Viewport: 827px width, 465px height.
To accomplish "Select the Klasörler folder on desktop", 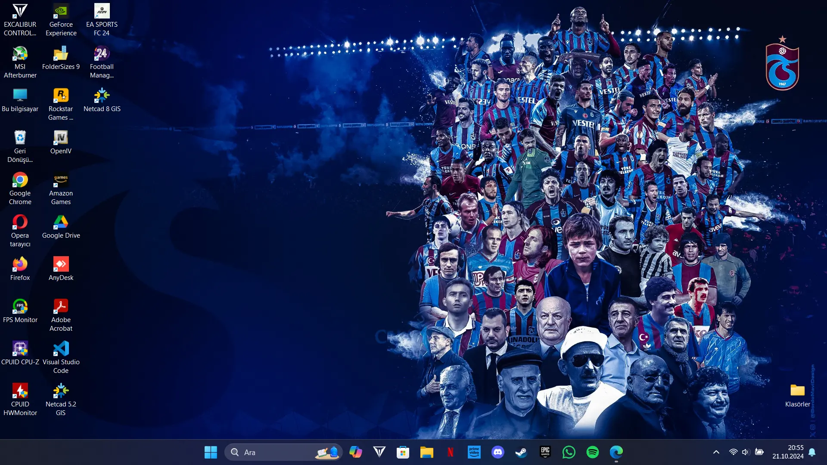I will point(797,395).
